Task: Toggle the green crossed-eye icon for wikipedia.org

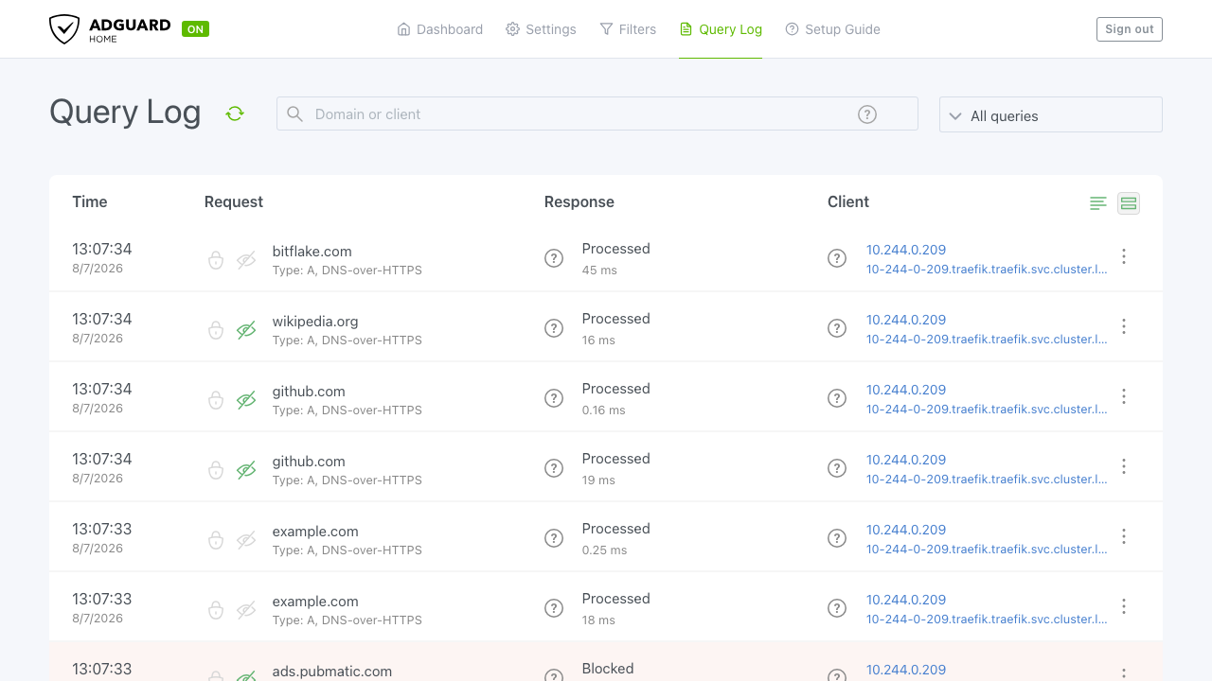Action: [x=246, y=330]
